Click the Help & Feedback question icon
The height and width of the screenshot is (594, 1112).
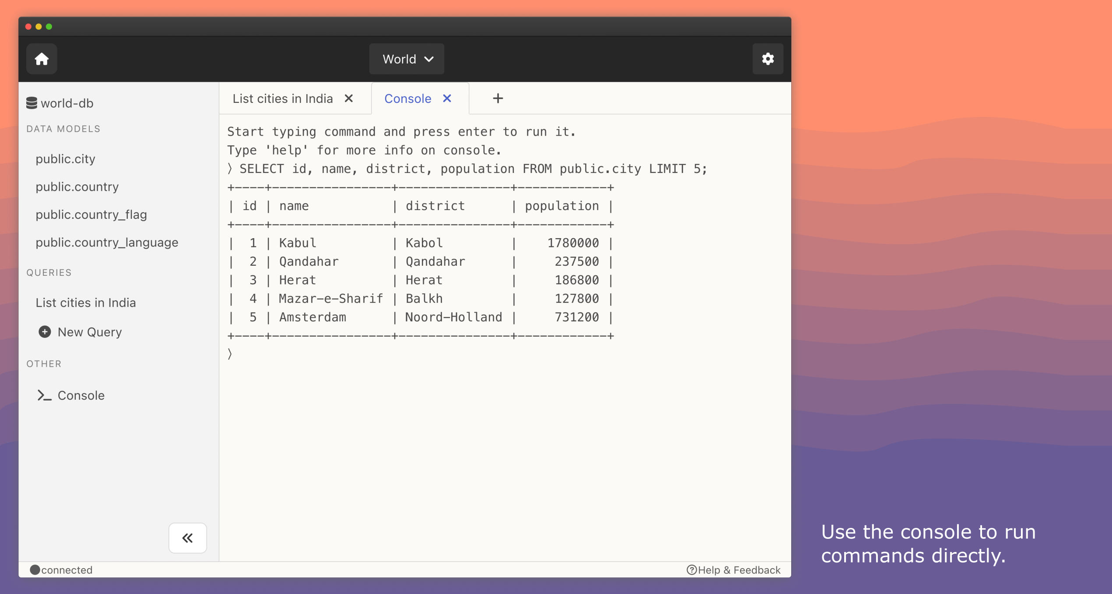tap(691, 569)
